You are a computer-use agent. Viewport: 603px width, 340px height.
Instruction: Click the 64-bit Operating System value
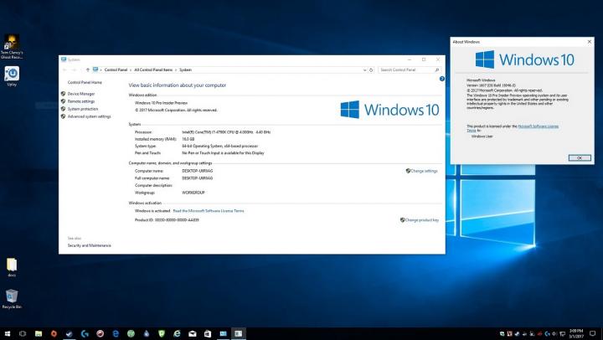point(220,146)
